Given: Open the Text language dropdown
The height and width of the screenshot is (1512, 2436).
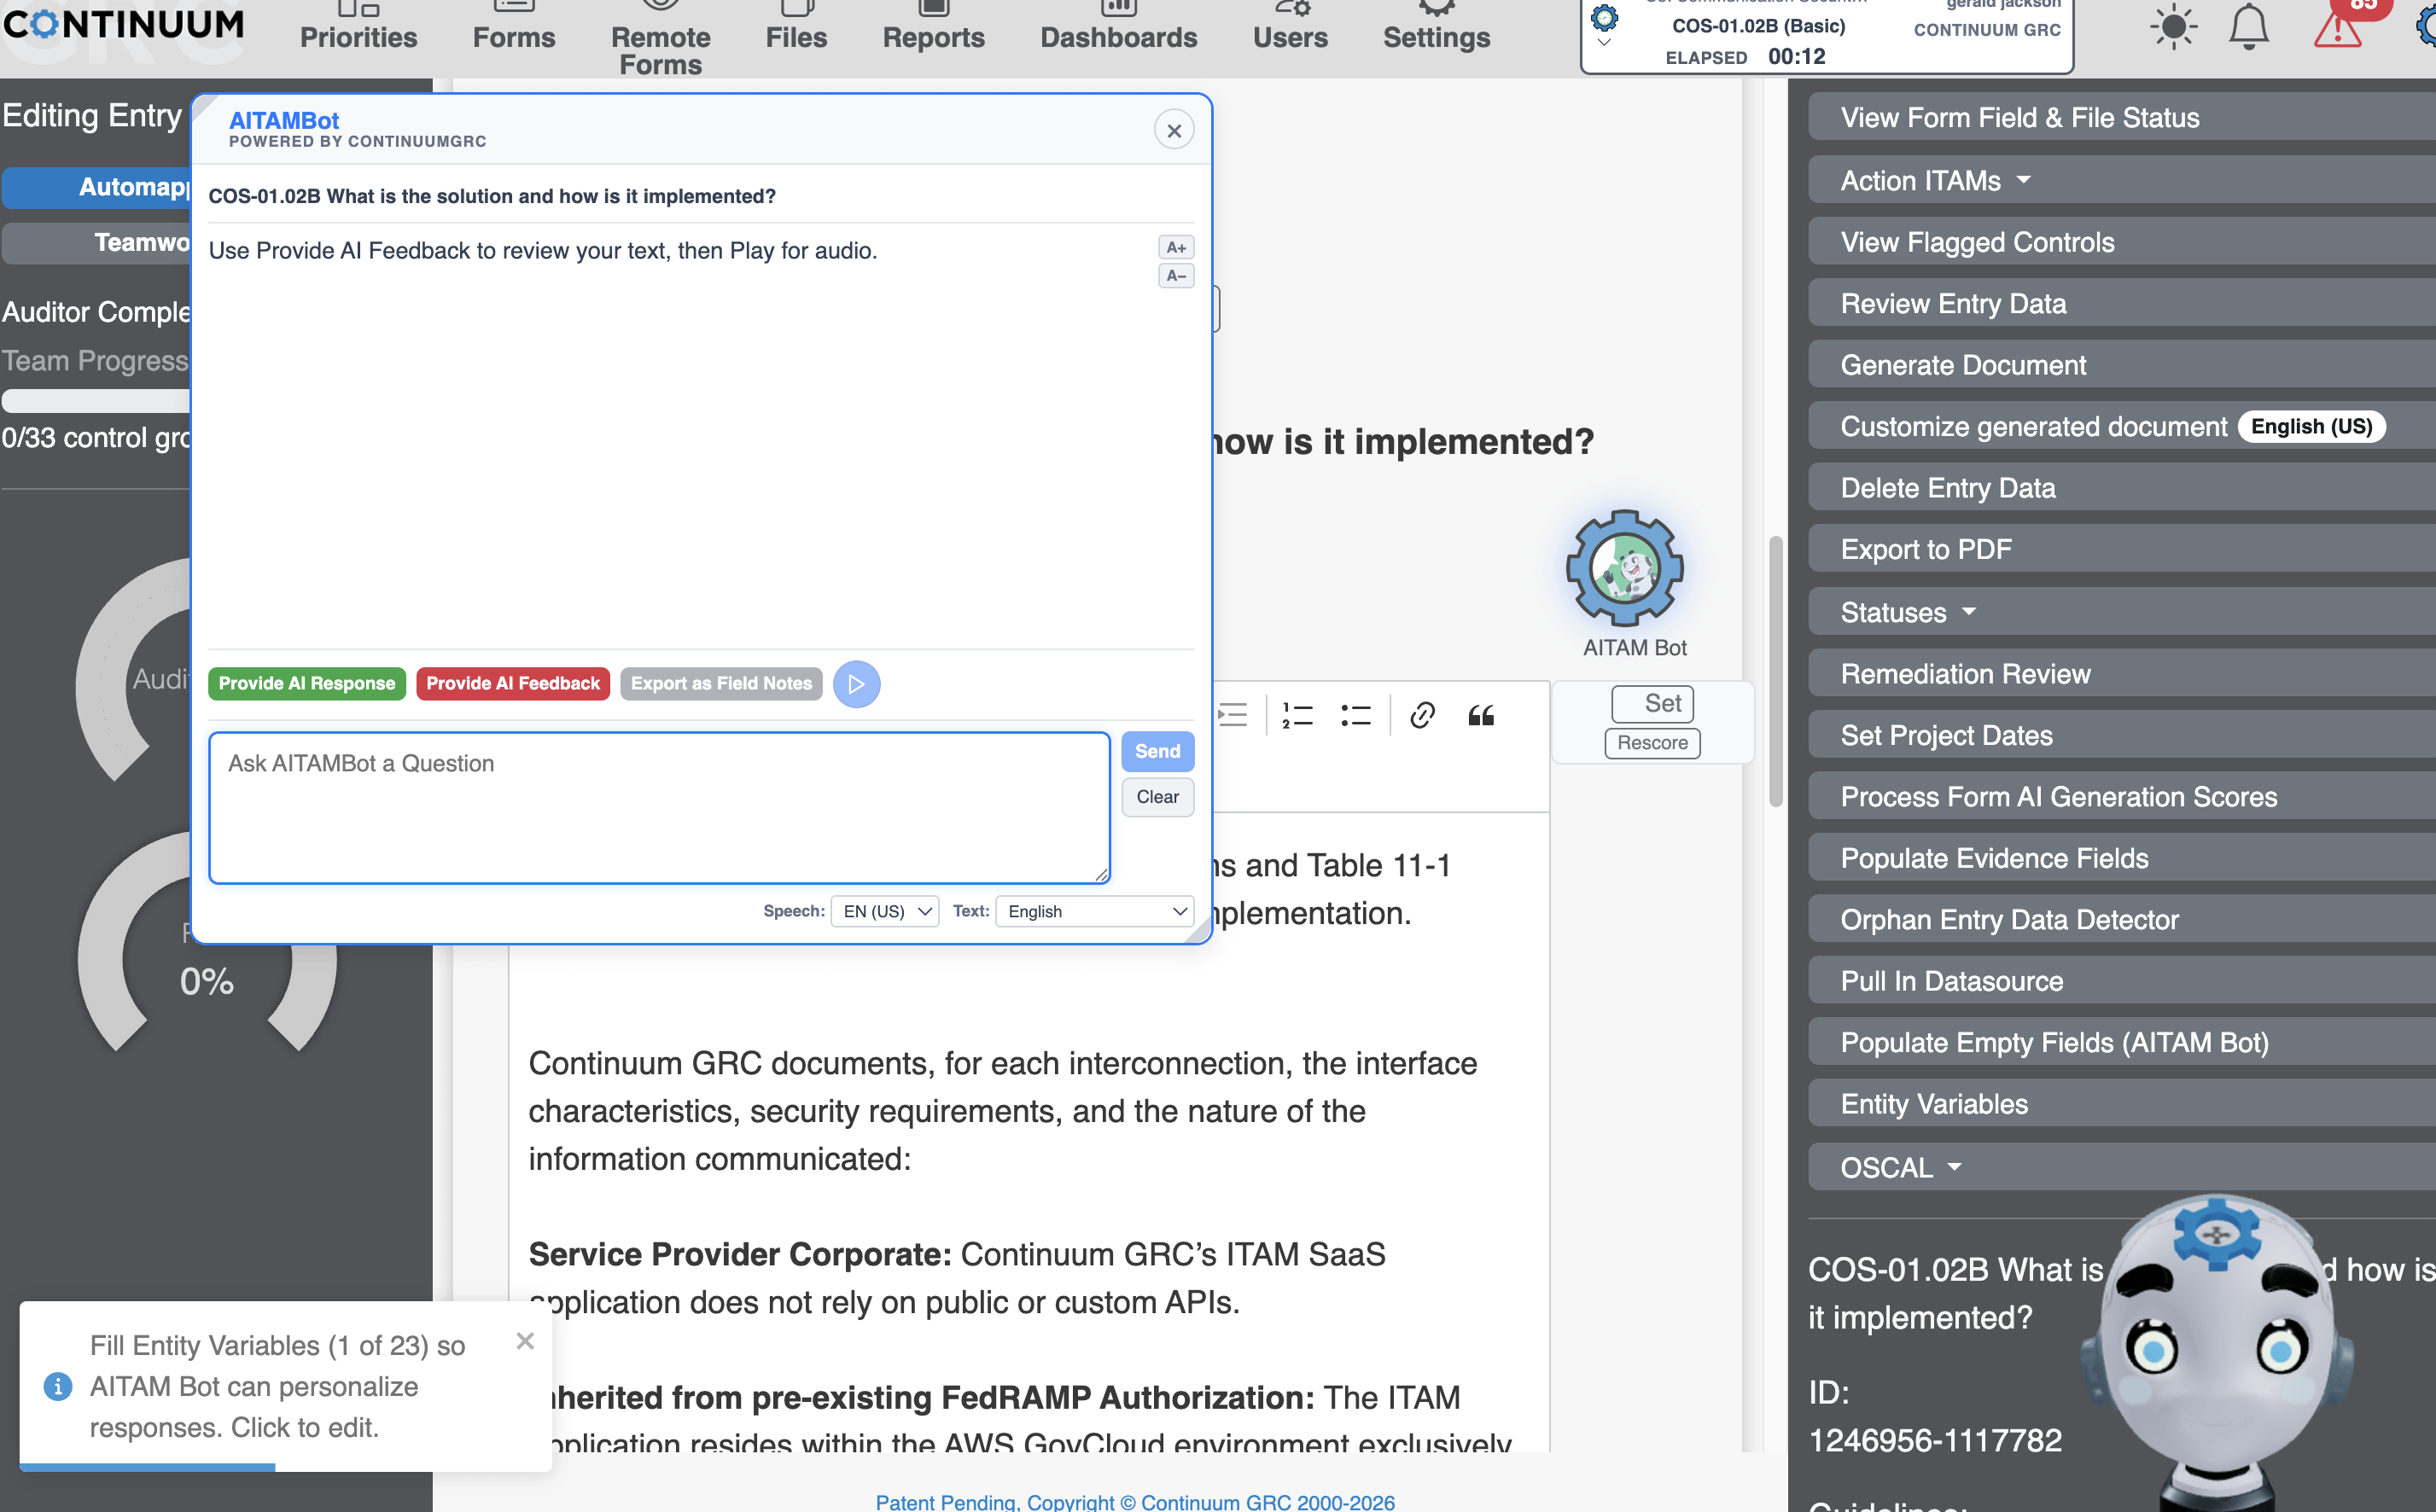Looking at the screenshot, I should tap(1095, 911).
